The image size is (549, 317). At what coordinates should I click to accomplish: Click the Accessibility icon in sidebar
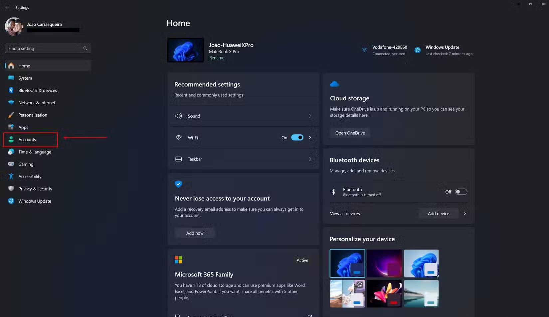coord(11,176)
